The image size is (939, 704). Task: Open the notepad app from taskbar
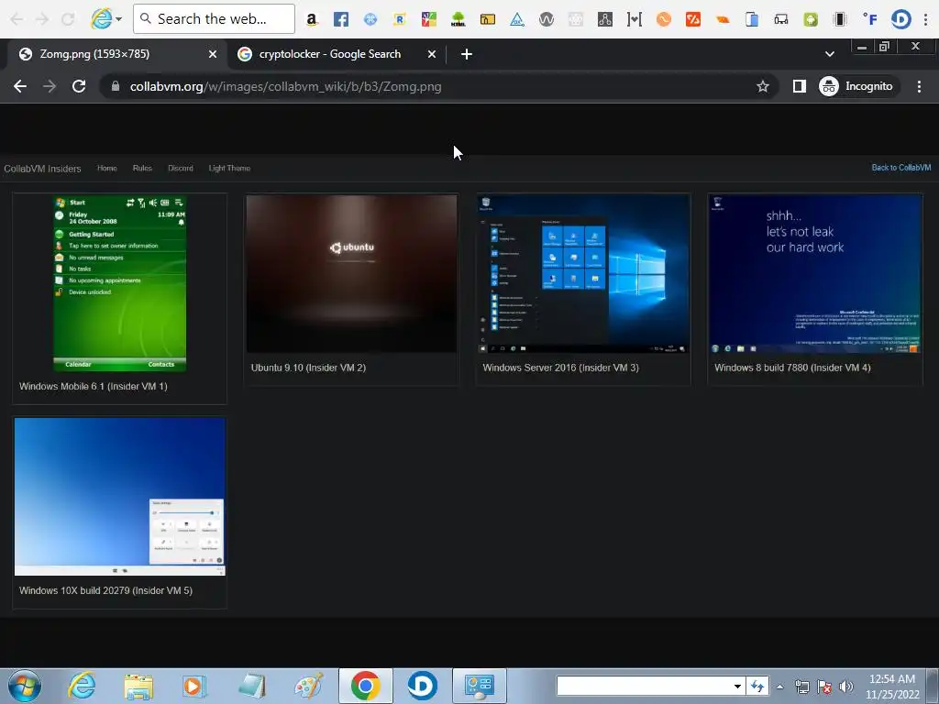(x=251, y=686)
